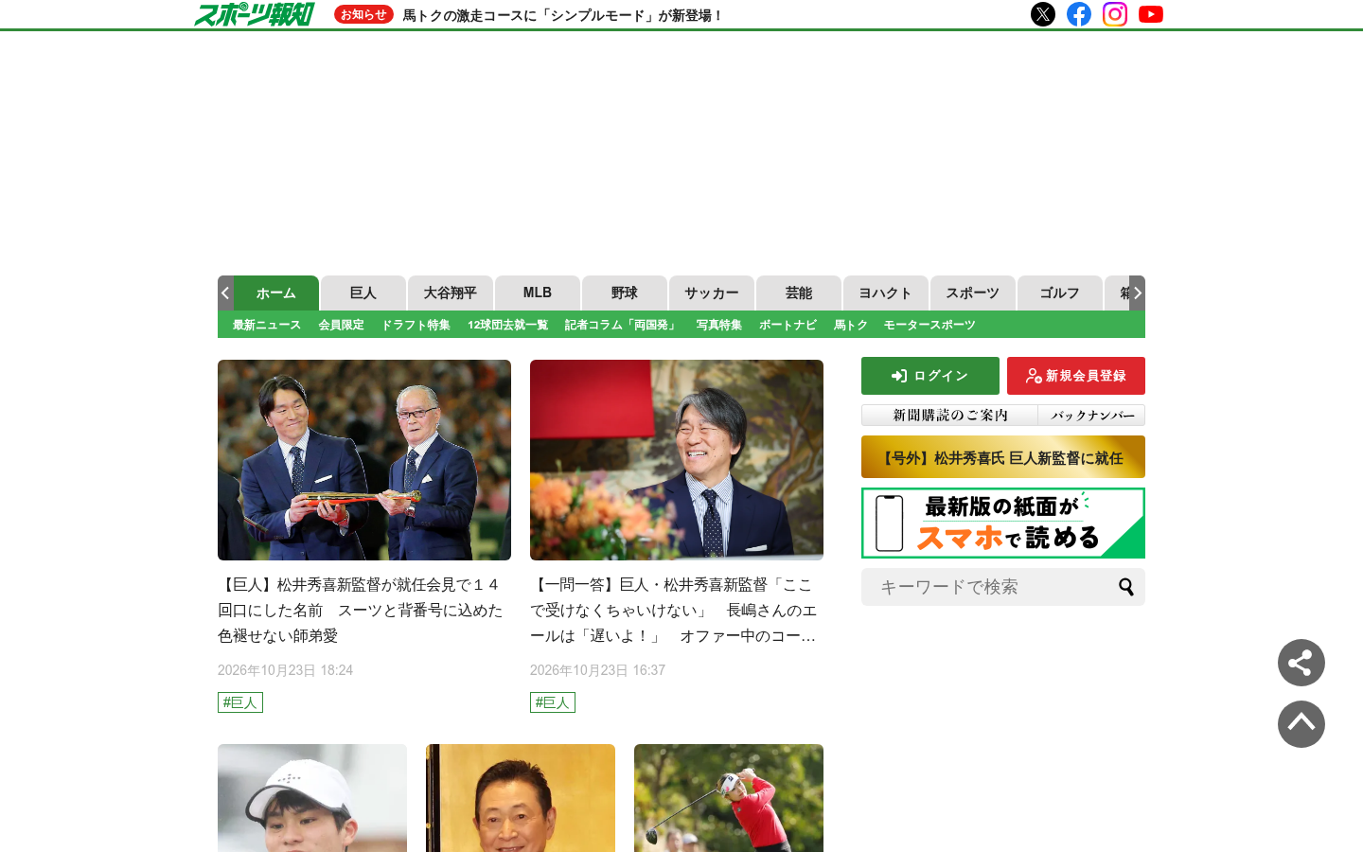Open ドラフト特集 submenu link
This screenshot has height=852, width=1363.
pyautogui.click(x=416, y=325)
